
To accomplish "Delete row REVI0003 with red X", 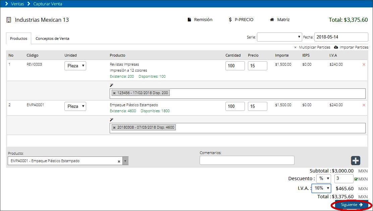I will point(364,65).
